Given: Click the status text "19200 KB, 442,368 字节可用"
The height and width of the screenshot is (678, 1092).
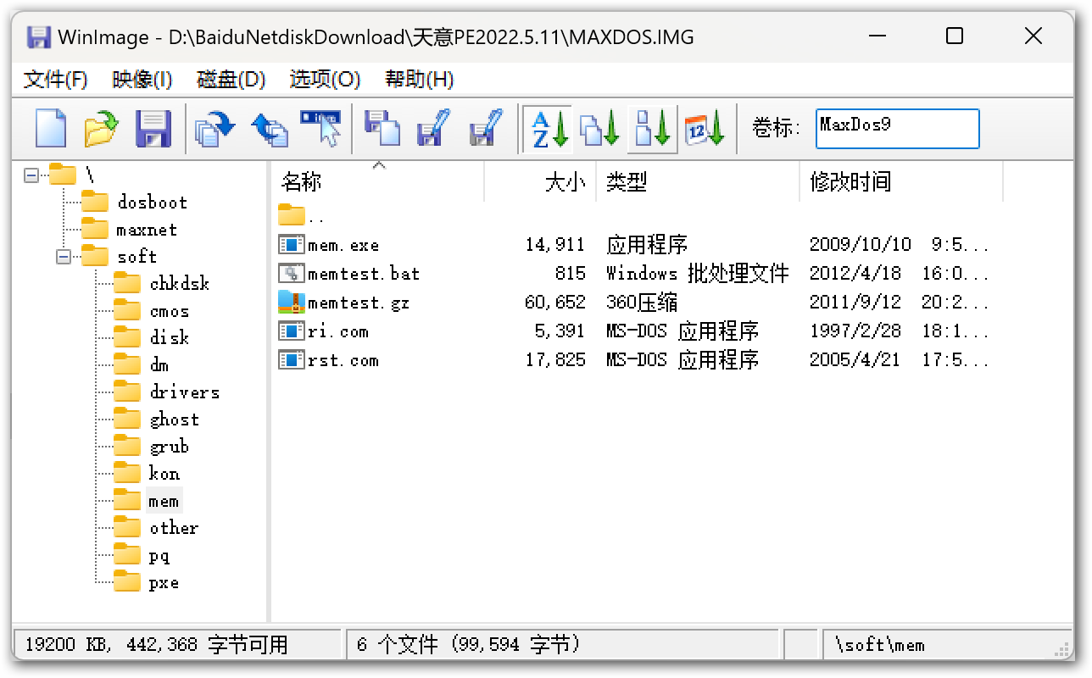Looking at the screenshot, I should pos(156,645).
